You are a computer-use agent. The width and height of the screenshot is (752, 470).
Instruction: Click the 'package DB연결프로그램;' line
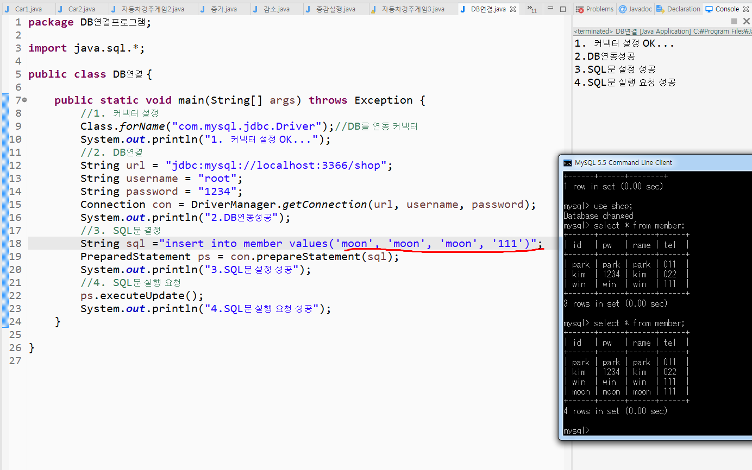tap(90, 22)
